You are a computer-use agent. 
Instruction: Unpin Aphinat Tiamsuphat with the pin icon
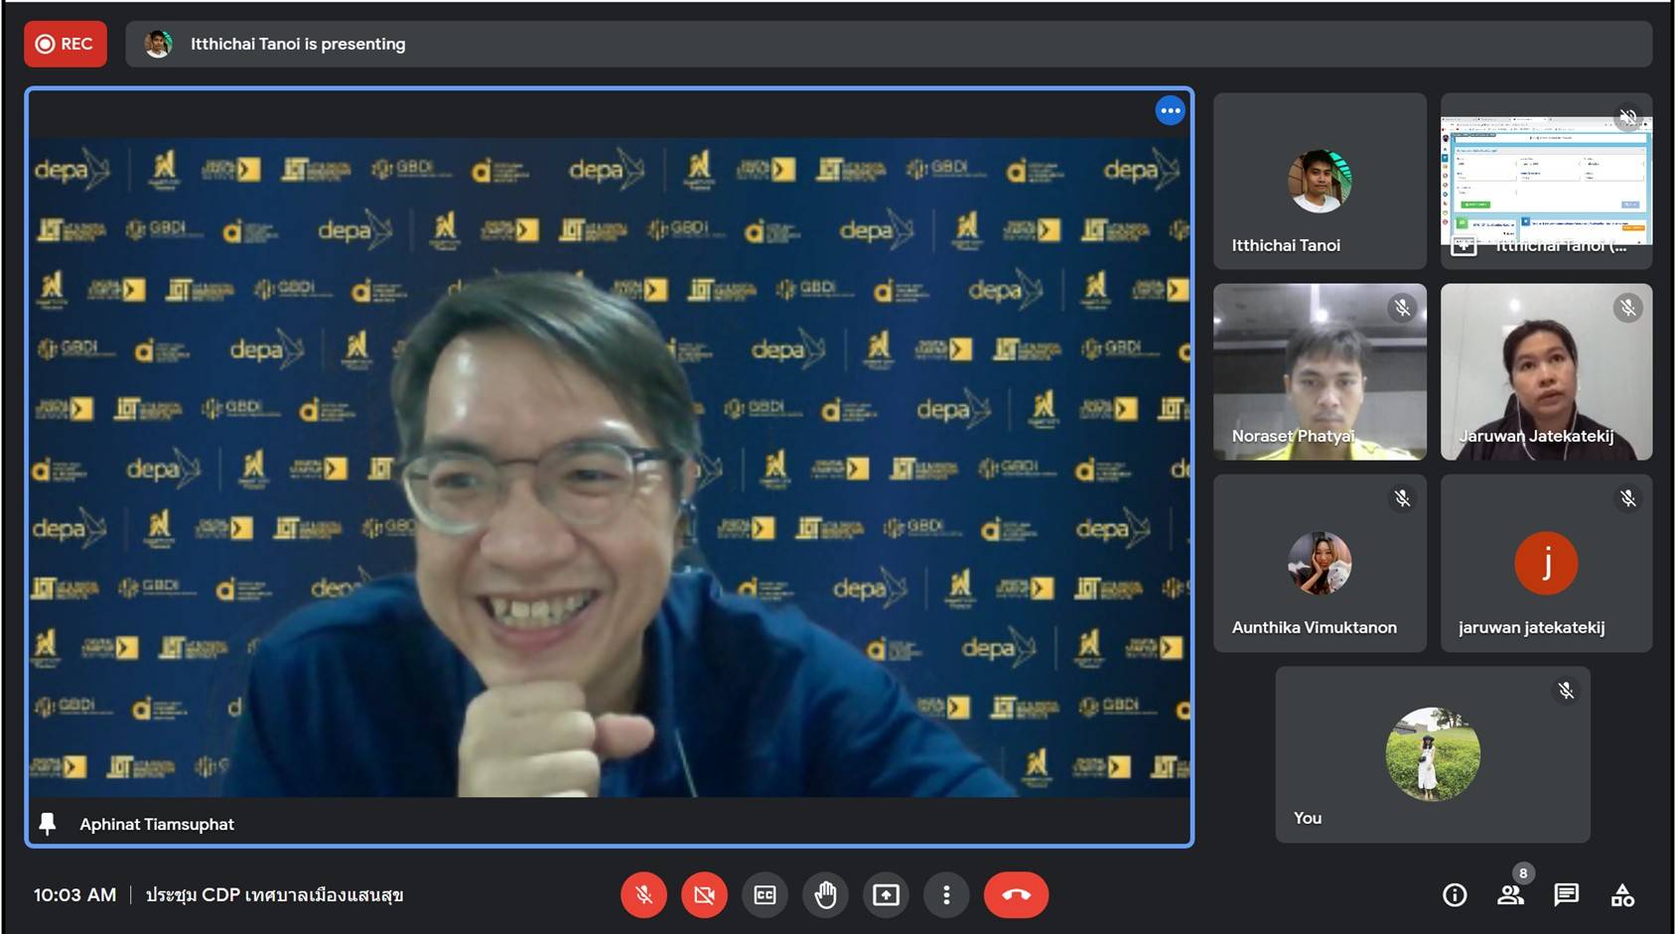(x=47, y=824)
